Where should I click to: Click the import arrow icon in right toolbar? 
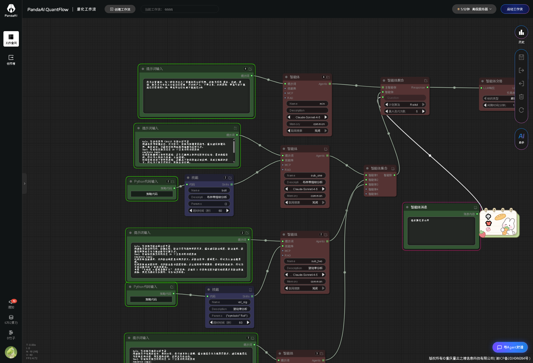[x=521, y=83]
